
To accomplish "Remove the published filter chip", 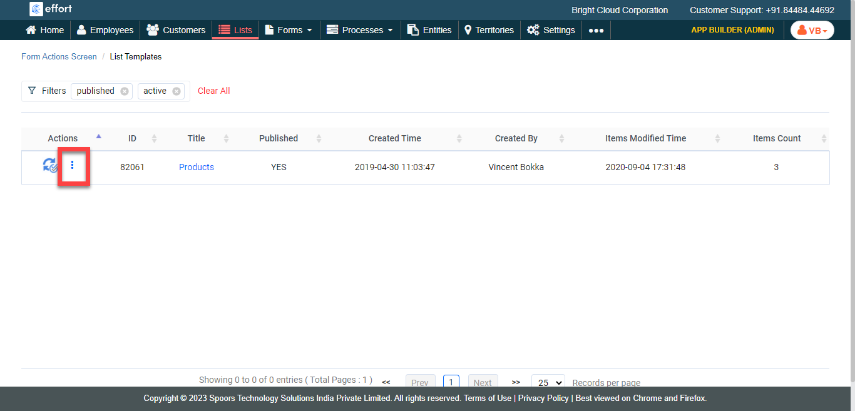I will [x=125, y=91].
